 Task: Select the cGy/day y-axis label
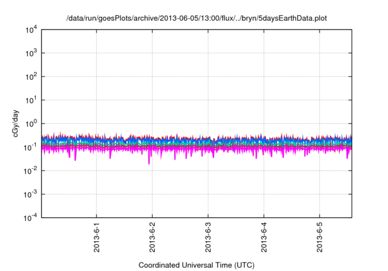(x=15, y=123)
